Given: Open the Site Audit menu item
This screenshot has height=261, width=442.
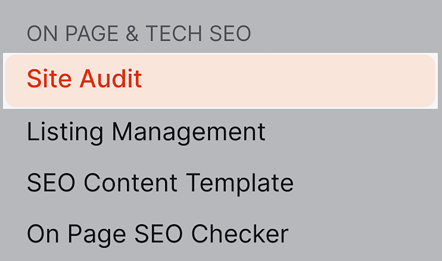Looking at the screenshot, I should pyautogui.click(x=84, y=79).
